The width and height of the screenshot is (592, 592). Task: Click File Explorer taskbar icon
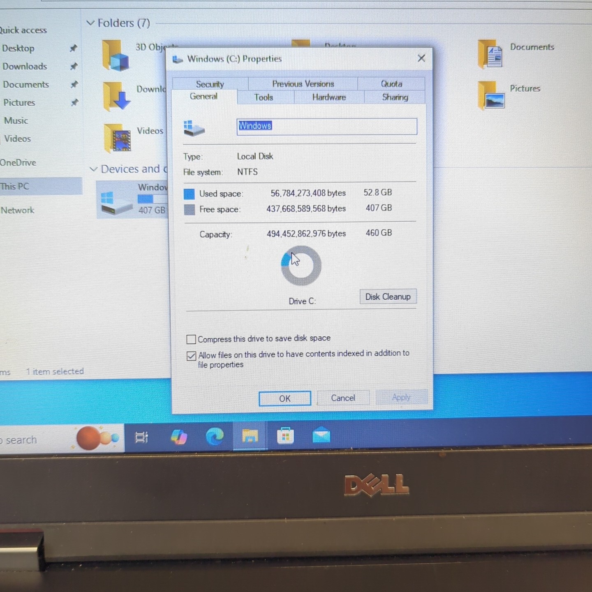coord(250,436)
